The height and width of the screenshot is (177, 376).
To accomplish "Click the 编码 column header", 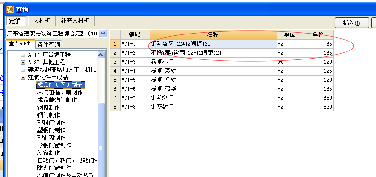I will pos(135,35).
